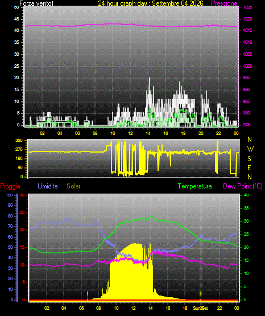Click the dotted sunrise marker near 07 hours
This screenshot has height=316, width=265.
88,296
